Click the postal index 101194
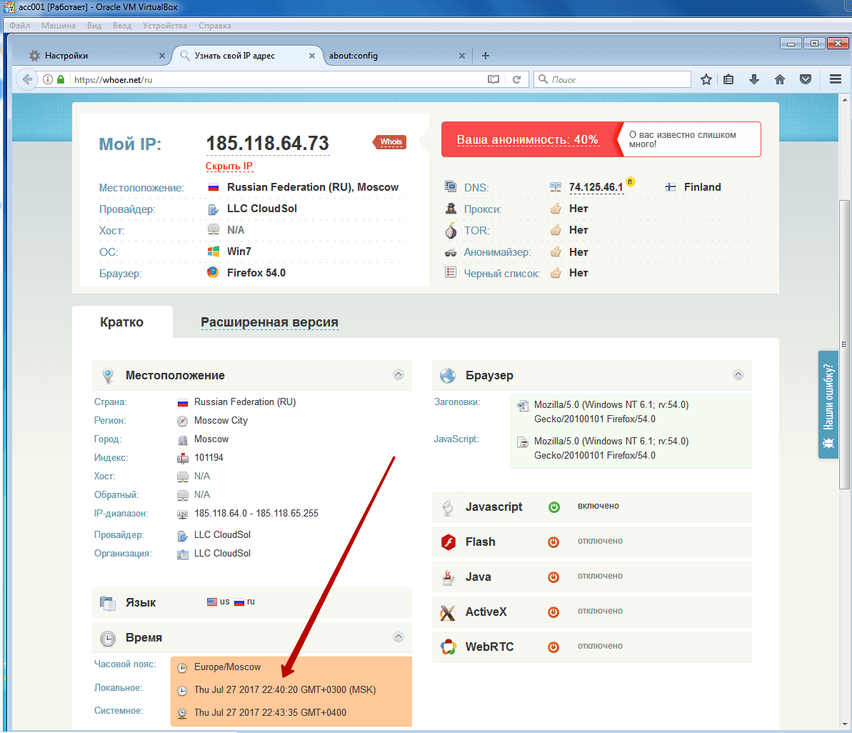 click(209, 457)
